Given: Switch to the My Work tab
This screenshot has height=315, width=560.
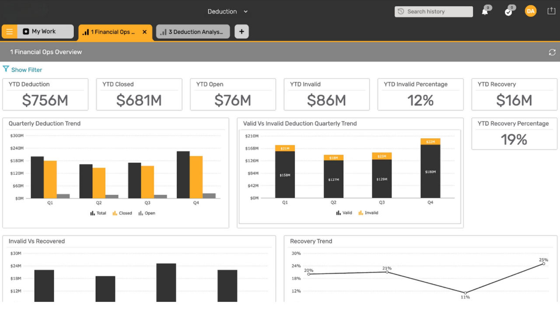Looking at the screenshot, I should [x=44, y=31].
